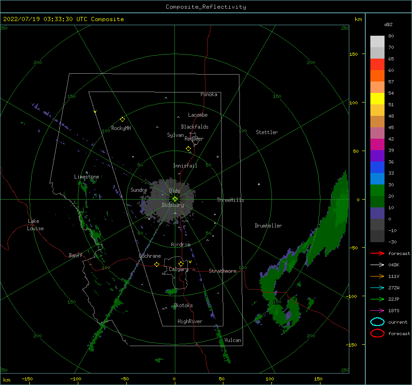
Task: Pick the slate blue 10 dBZ swatch
Action: pos(377,213)
